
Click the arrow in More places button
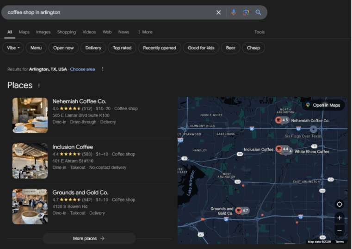102,238
